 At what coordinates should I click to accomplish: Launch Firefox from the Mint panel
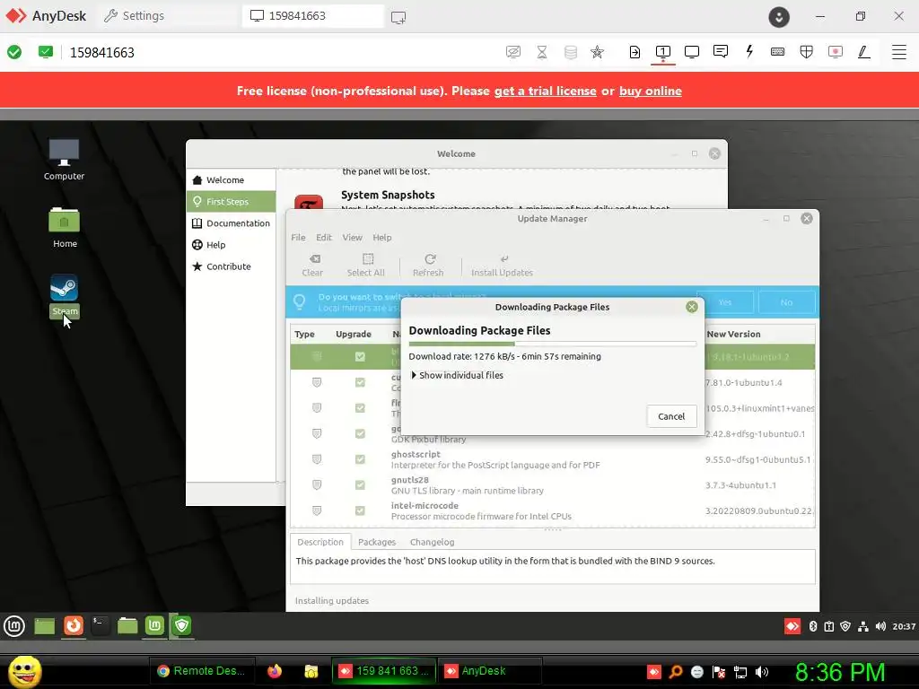pyautogui.click(x=74, y=625)
